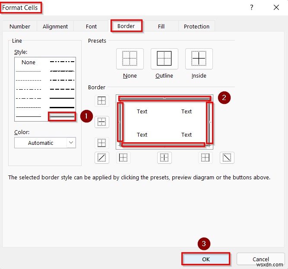The height and width of the screenshot is (269, 288).
Task: Apply the Inside border preset icon
Action: coord(199,59)
